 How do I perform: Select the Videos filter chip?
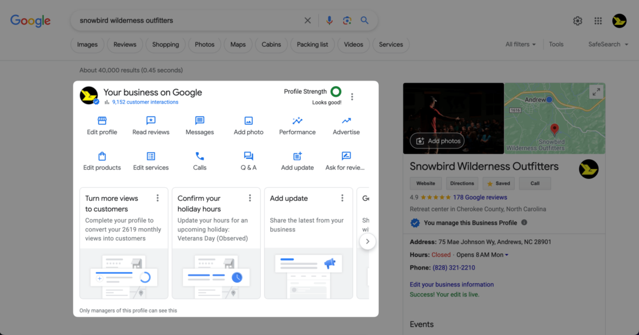pos(353,44)
